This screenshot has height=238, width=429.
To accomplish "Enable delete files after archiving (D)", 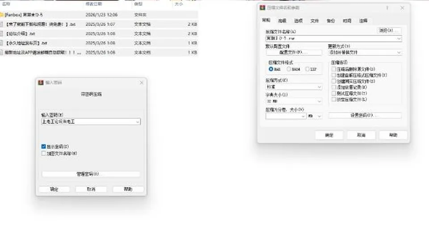I will pyautogui.click(x=333, y=69).
